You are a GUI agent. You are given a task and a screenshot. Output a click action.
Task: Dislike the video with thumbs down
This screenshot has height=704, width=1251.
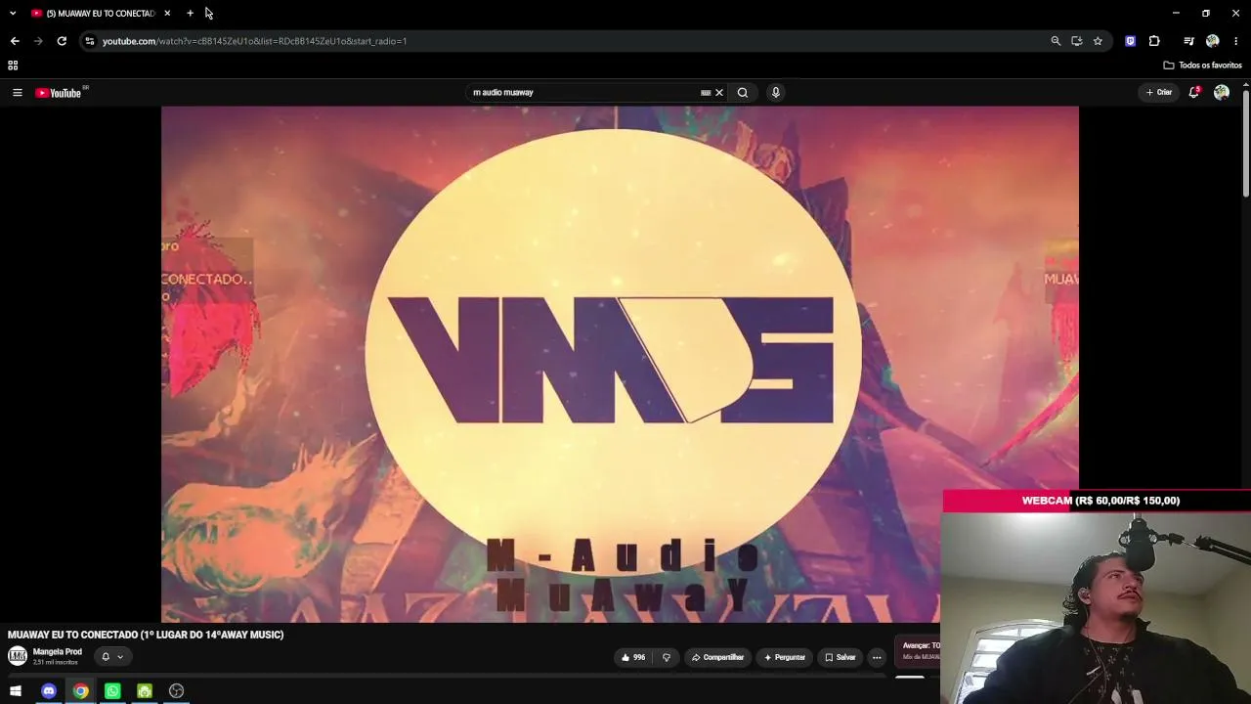(667, 657)
